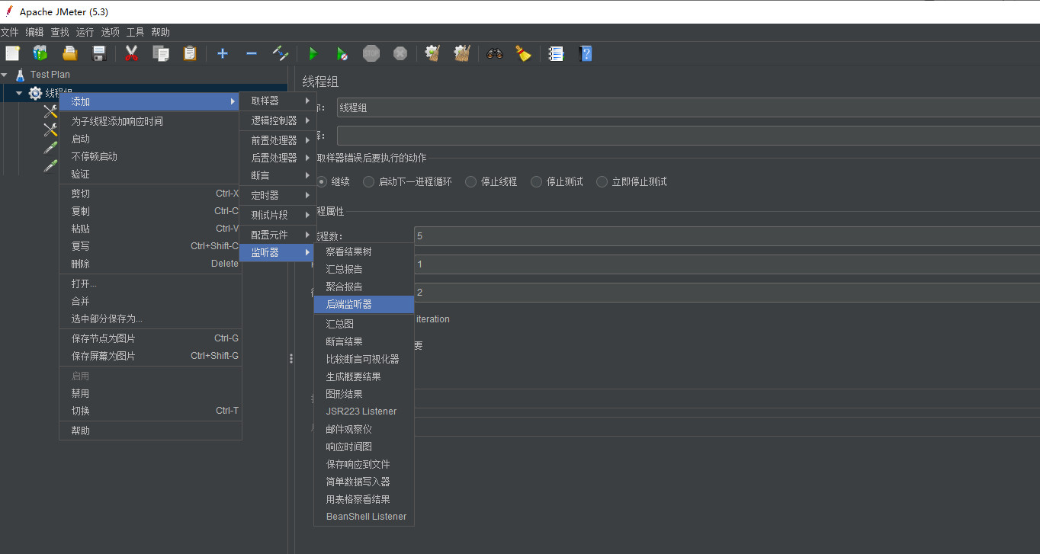Collapse the Test Plan tree node
1040x554 pixels.
(5, 75)
